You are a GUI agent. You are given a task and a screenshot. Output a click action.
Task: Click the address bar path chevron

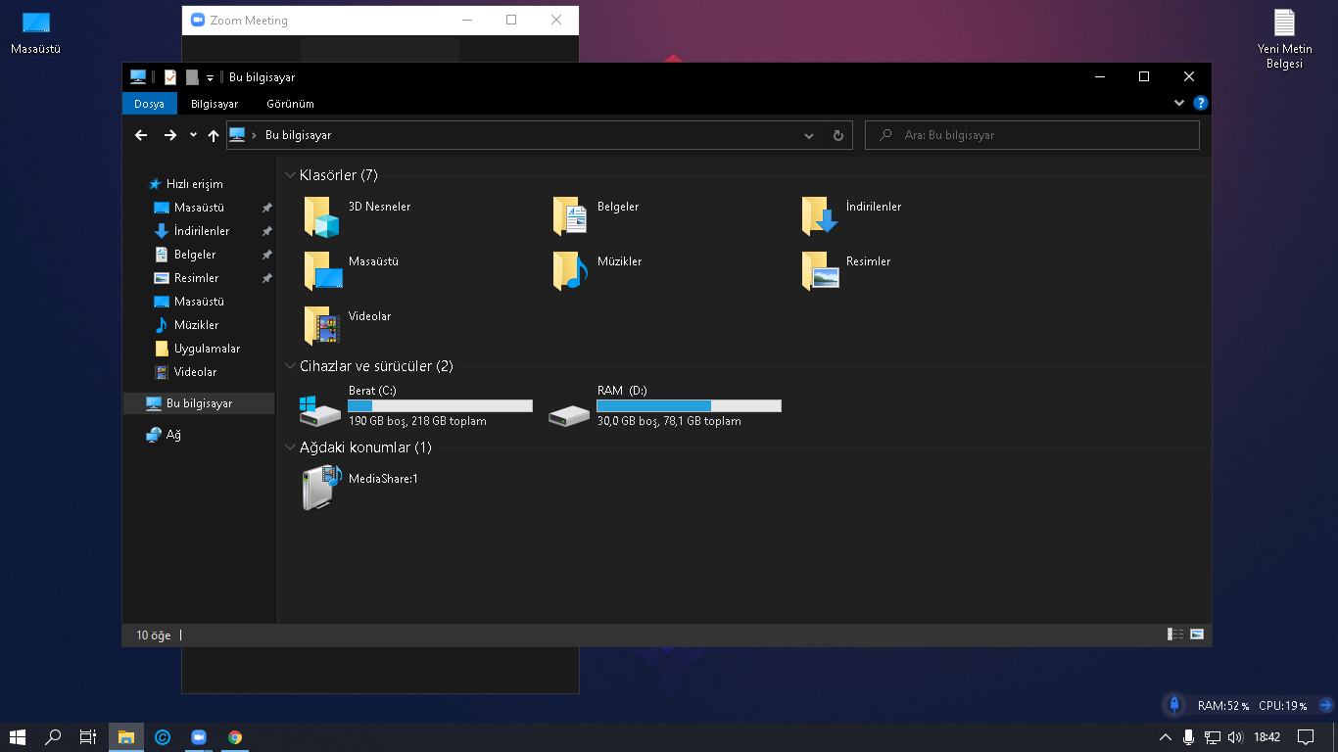pyautogui.click(x=254, y=135)
